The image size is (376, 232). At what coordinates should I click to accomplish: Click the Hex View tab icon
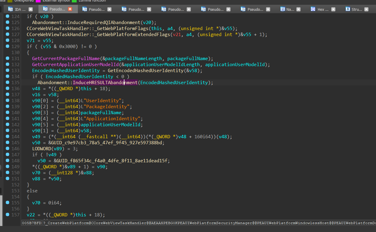[x=313, y=9]
